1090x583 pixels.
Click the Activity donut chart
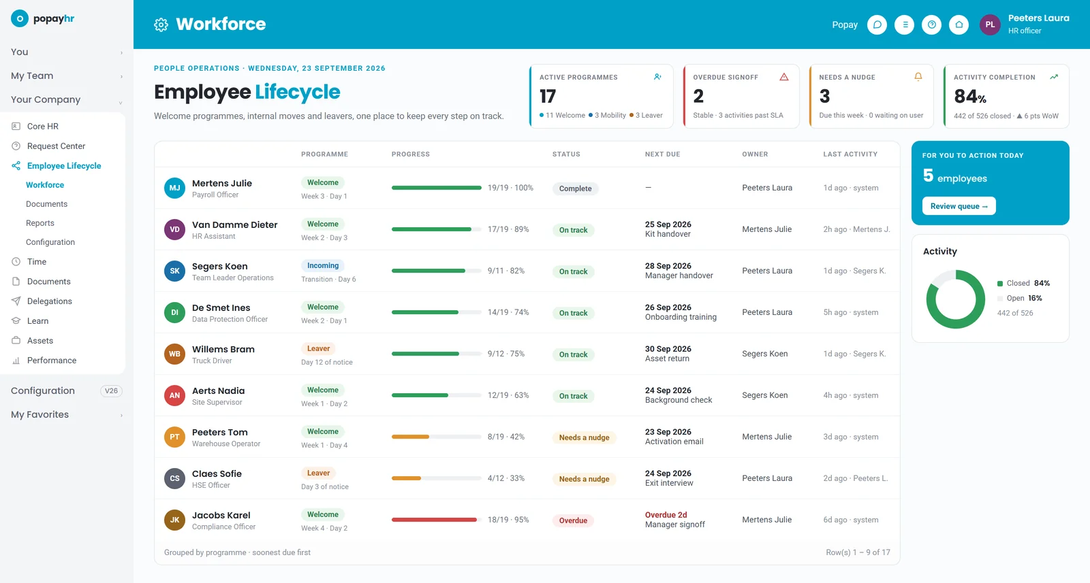click(955, 299)
